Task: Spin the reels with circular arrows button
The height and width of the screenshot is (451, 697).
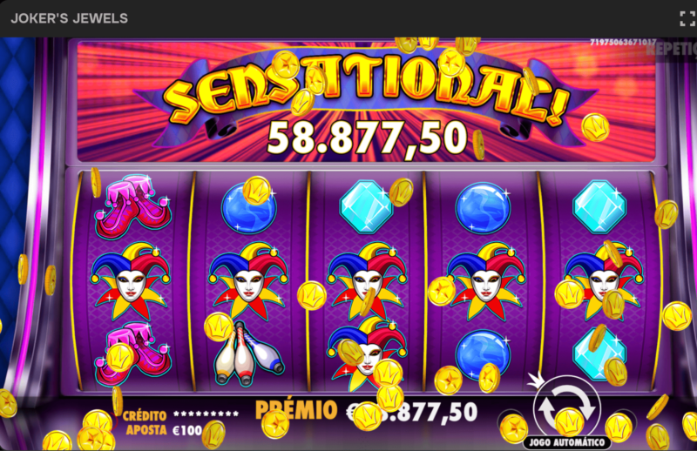Action: pos(566,407)
